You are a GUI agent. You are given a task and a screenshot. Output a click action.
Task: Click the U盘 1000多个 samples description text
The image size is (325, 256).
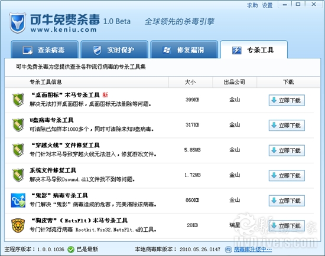92,129
